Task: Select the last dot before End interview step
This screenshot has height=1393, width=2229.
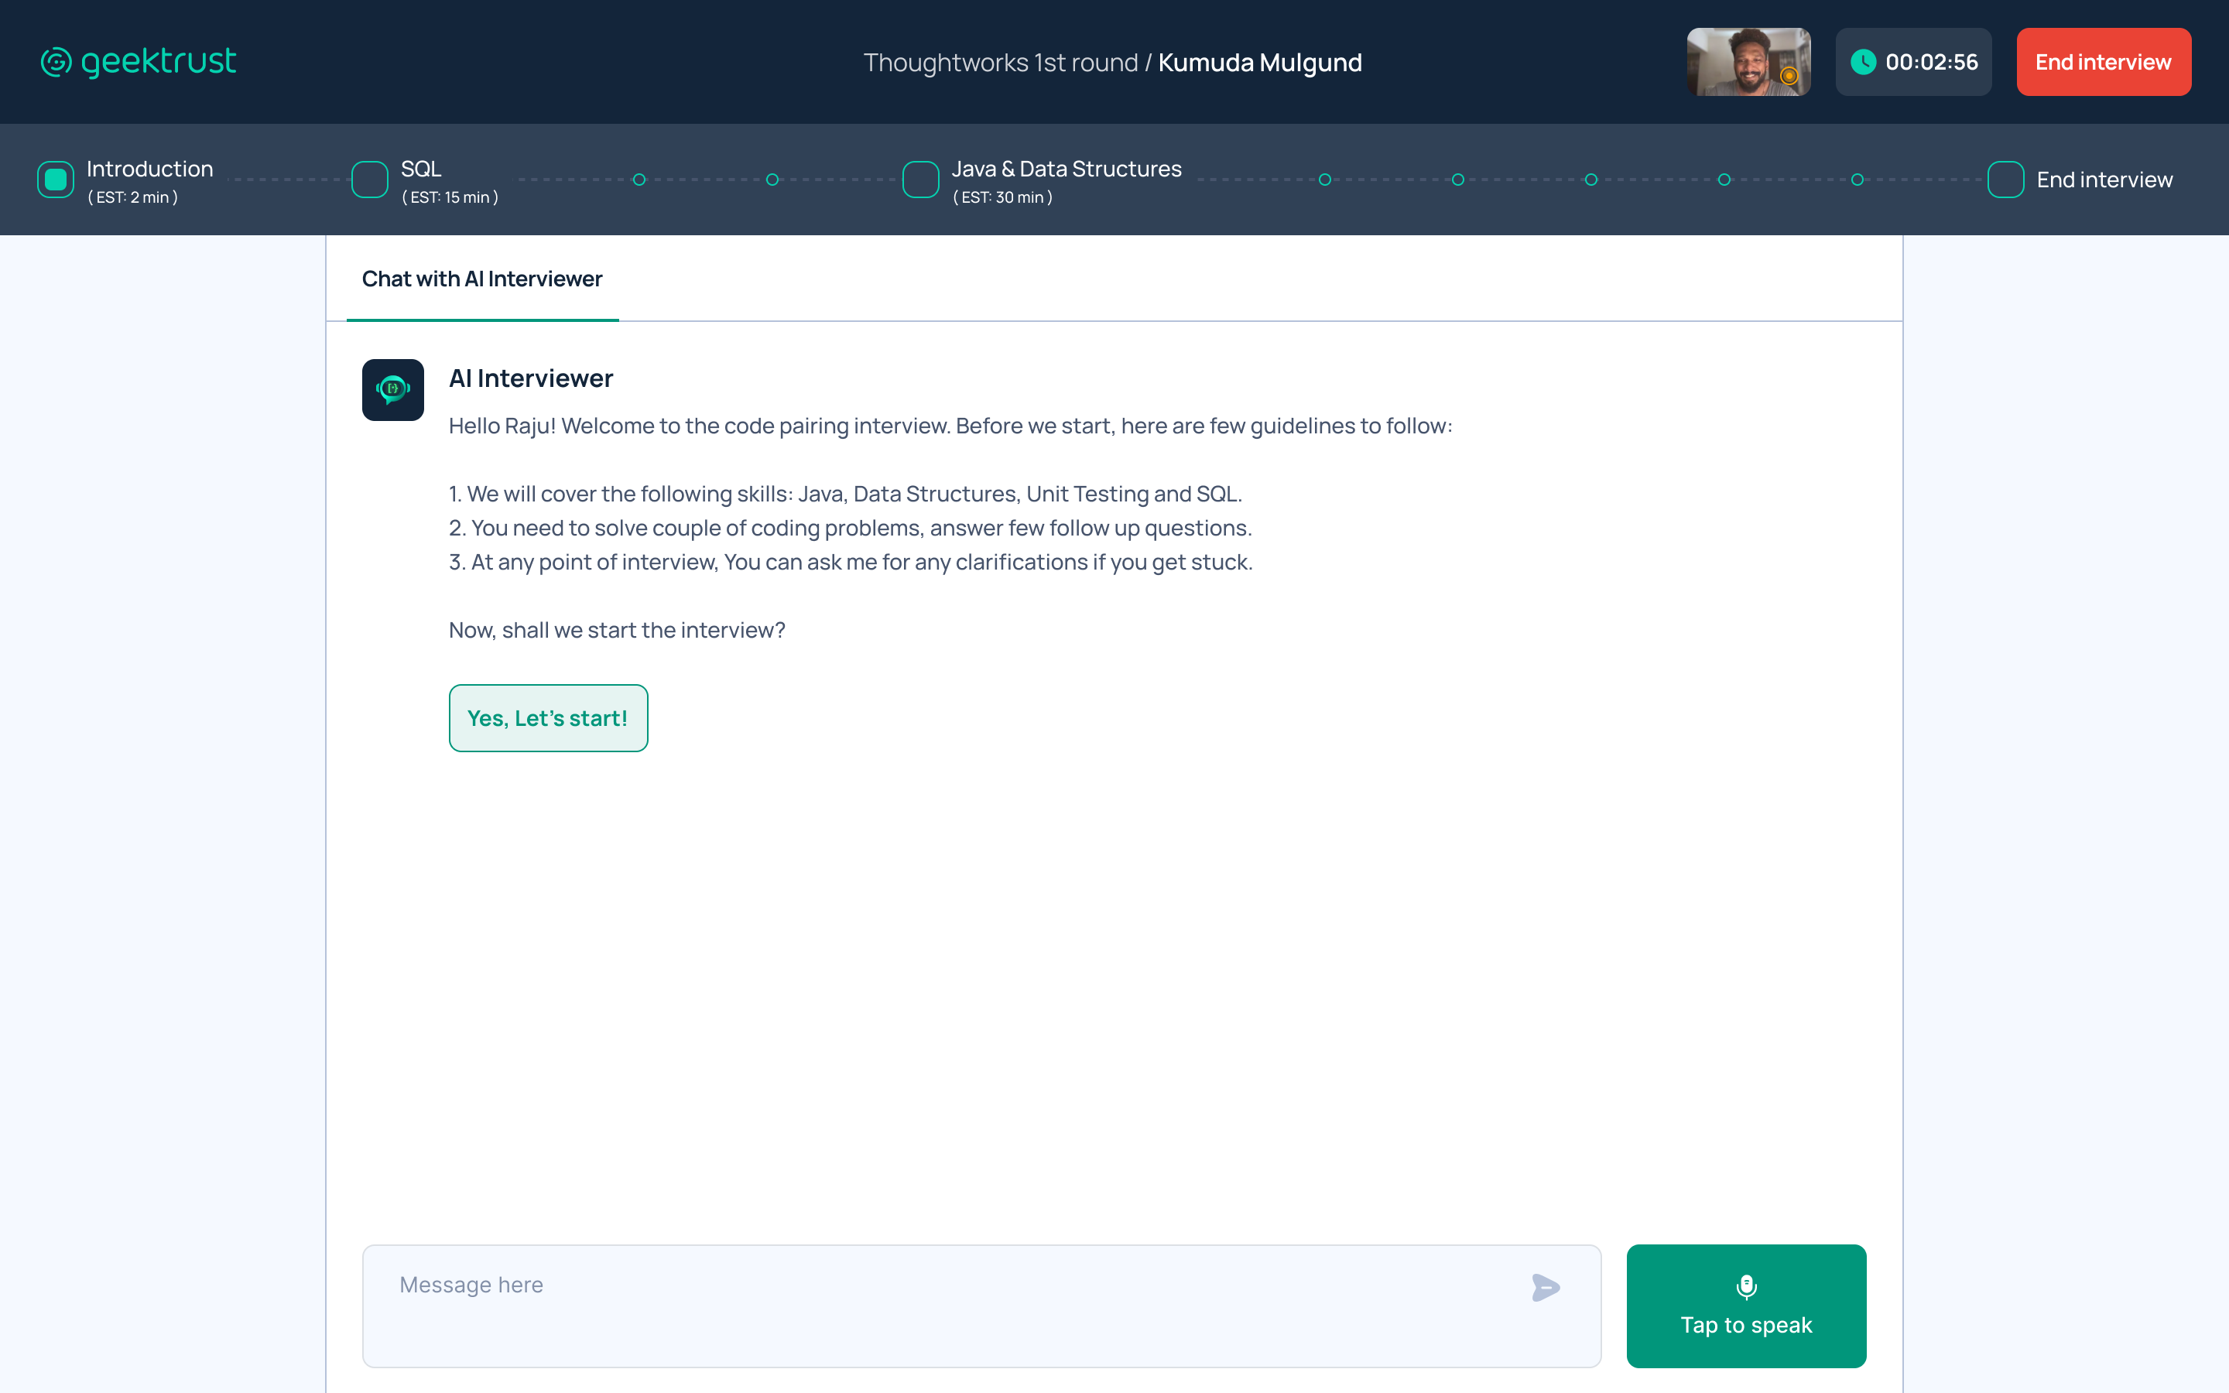Action: point(1857,180)
